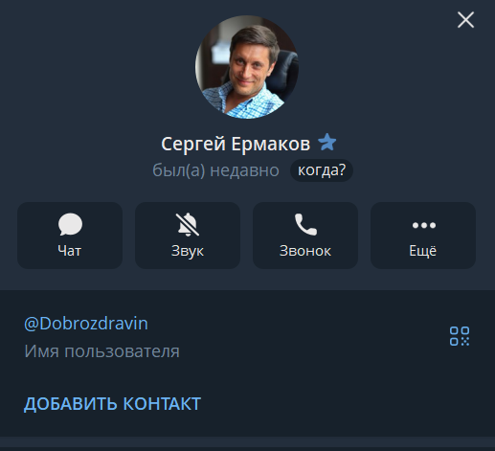Click the "был(а) недавно" status text
495x451 pixels.
(215, 170)
